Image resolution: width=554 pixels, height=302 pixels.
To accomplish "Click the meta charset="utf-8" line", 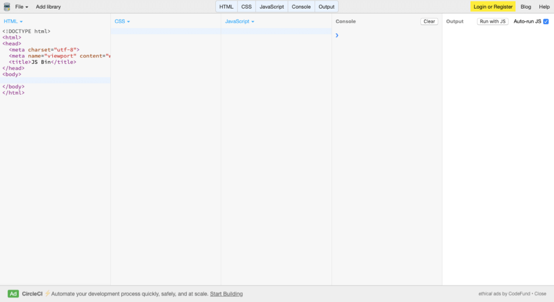I will [44, 50].
